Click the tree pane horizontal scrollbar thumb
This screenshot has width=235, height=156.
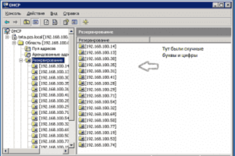[24, 151]
